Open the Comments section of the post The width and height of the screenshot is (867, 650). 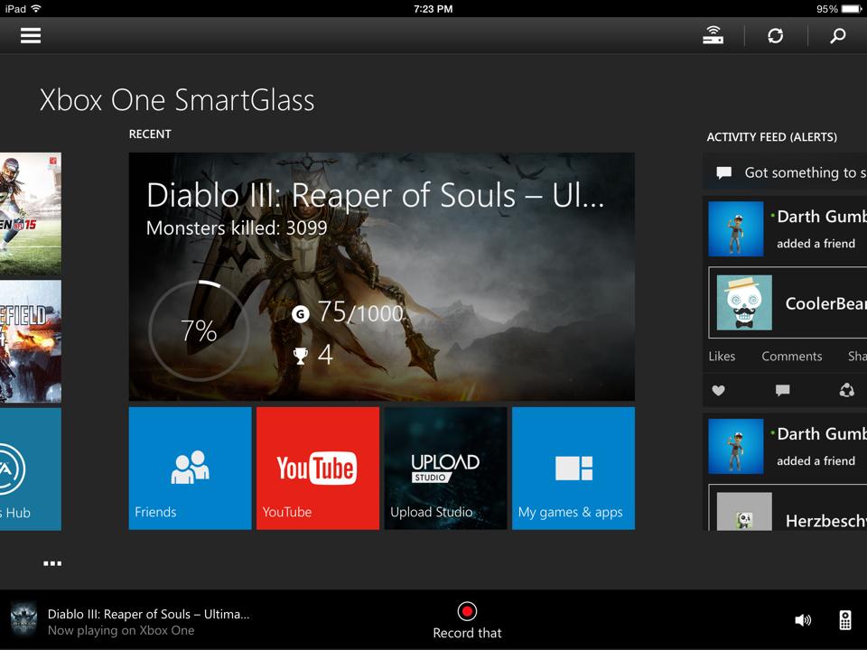[792, 356]
